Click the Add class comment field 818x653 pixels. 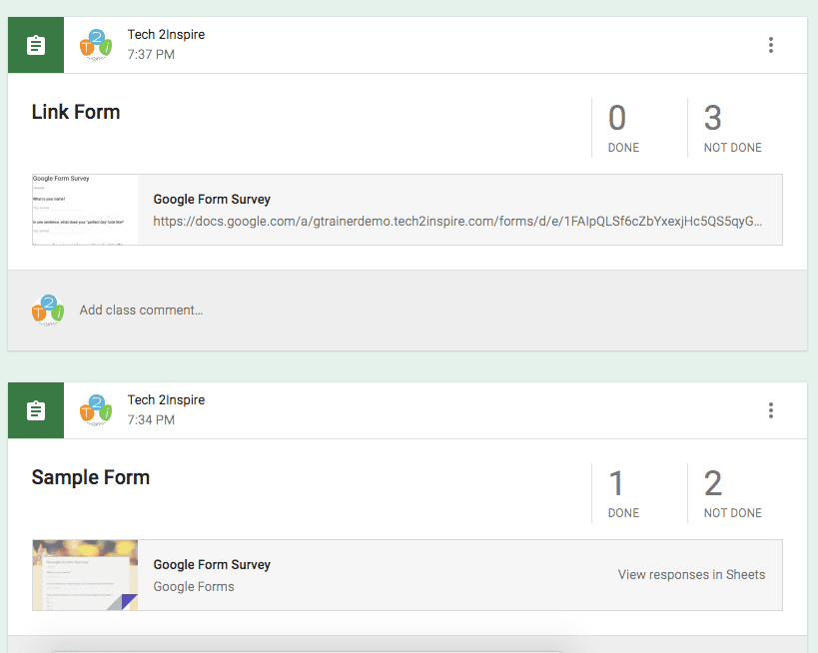[x=141, y=310]
